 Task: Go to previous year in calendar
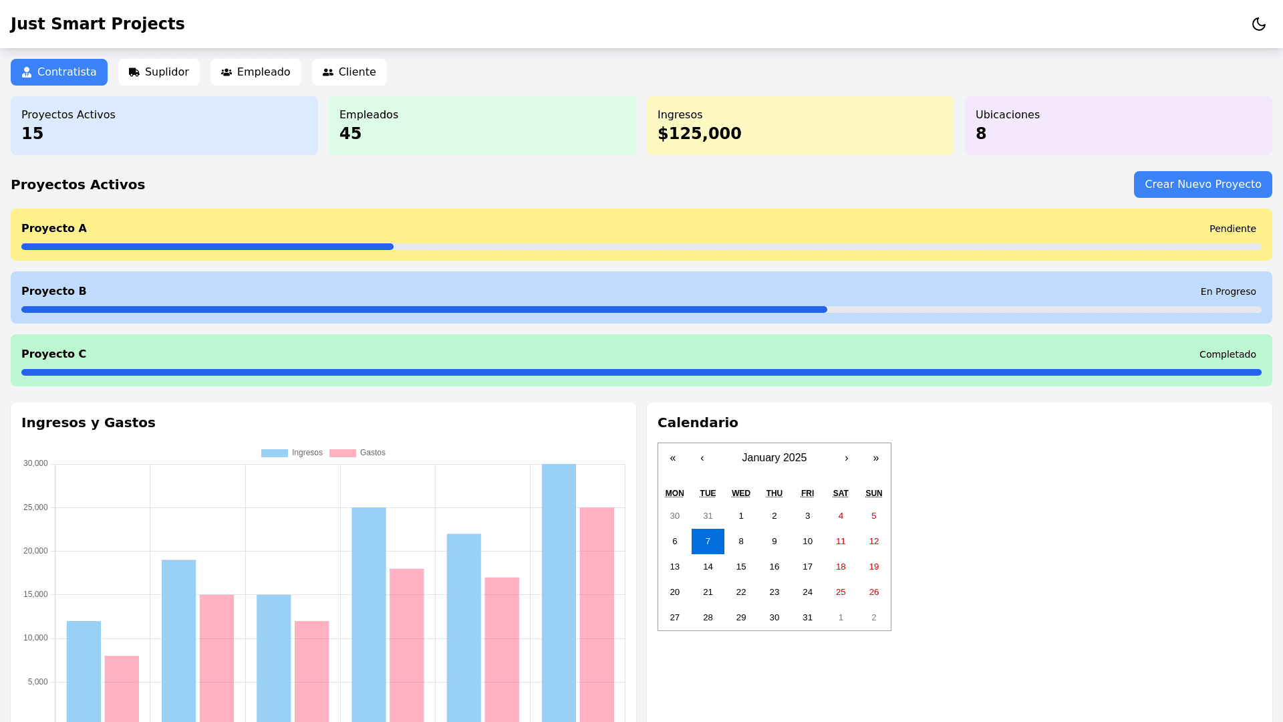coord(673,458)
